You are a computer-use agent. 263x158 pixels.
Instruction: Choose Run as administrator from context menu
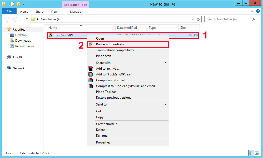tap(110, 44)
